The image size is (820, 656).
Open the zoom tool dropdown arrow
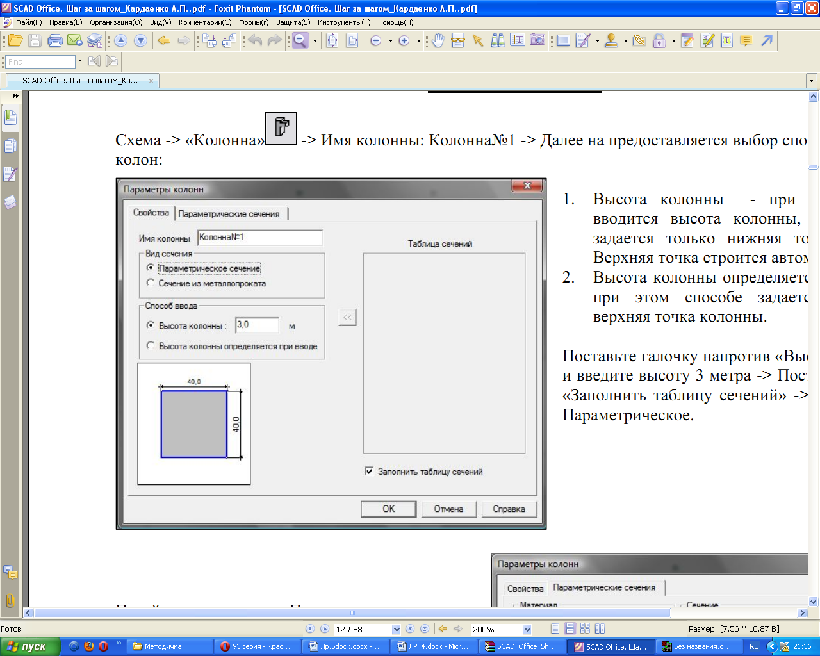pos(315,41)
